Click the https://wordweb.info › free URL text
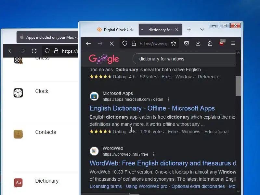Image resolution: width=260 pixels, height=195 pixels. [125, 154]
